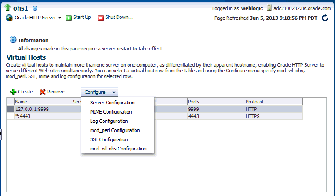
Task: Click the row selector of 127.0.0.1:9999
Action: (10, 109)
